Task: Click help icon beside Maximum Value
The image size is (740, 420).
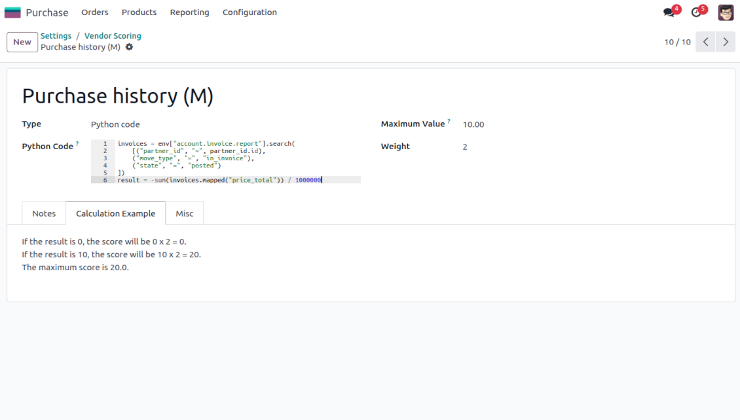Action: 450,122
